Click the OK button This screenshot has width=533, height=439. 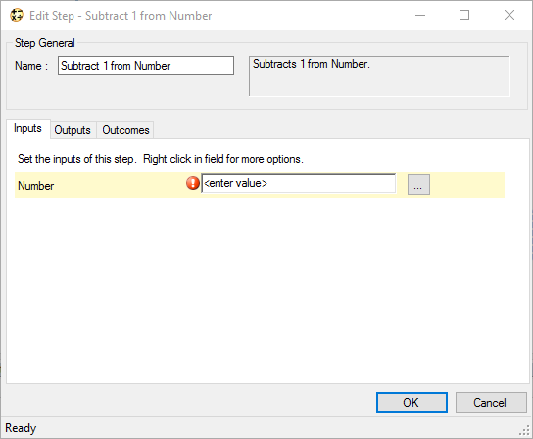[x=412, y=403]
